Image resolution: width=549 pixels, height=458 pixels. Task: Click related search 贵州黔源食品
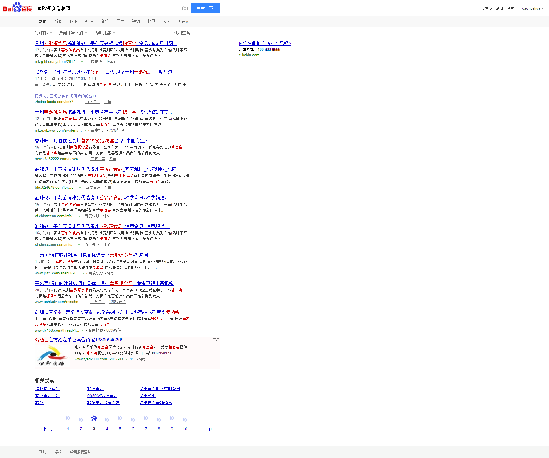47,389
